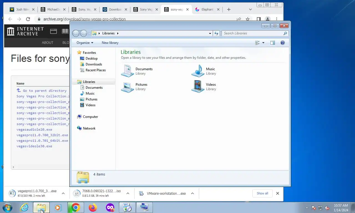This screenshot has height=213, width=355.
Task: Download vegaspro11.0.701_64bit.exe link
Action: coord(42,141)
